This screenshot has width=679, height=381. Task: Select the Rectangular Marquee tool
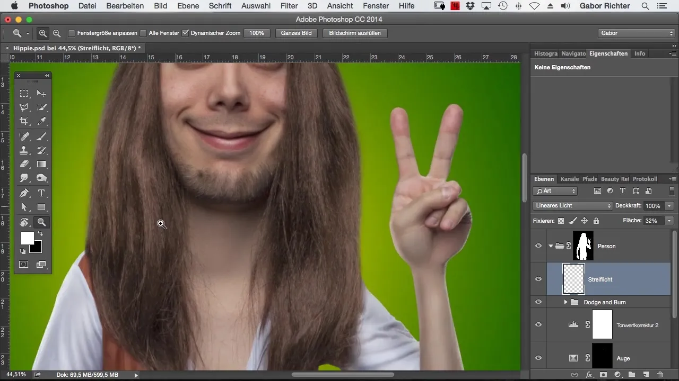coord(24,94)
